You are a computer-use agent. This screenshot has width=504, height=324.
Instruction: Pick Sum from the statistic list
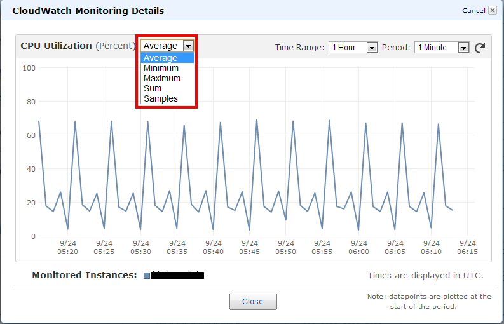[x=167, y=88]
